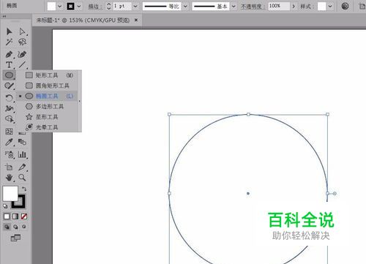Select the Zoom magnifier tool

point(22,178)
